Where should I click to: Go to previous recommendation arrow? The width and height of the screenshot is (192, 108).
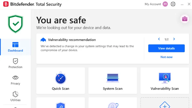point(159,39)
